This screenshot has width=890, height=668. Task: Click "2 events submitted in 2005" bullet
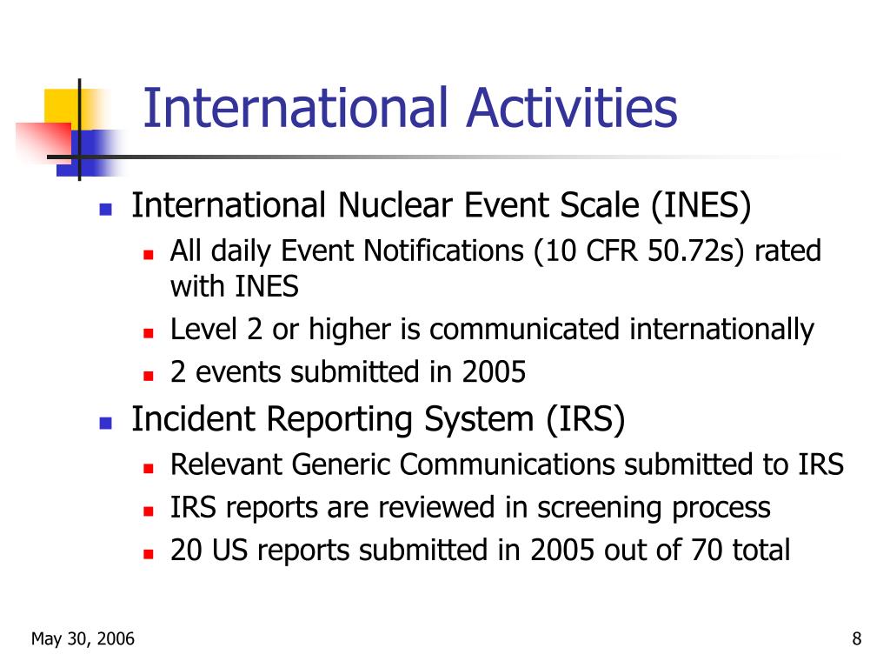point(348,372)
